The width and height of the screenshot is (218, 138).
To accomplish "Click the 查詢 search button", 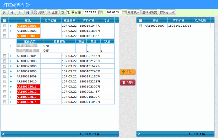I will click(x=52, y=12).
